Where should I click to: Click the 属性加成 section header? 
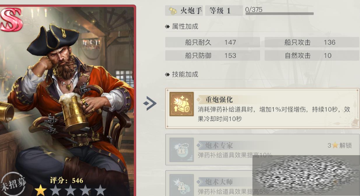coord(182,27)
